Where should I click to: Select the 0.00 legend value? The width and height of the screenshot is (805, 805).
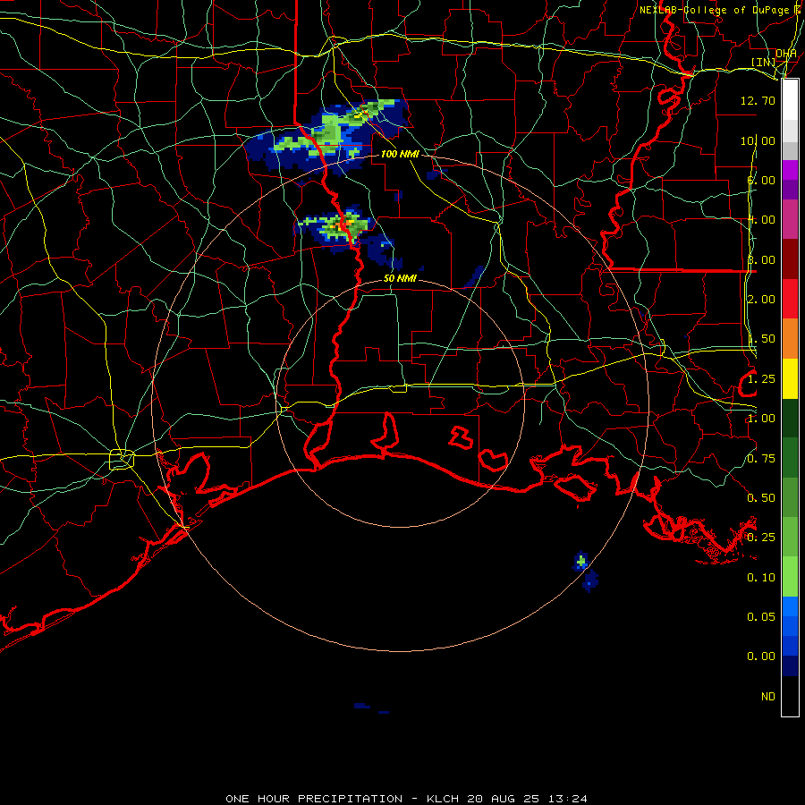pos(761,657)
